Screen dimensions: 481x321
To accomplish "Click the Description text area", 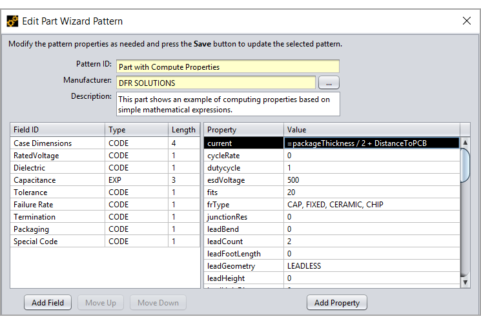I will pyautogui.click(x=227, y=104).
